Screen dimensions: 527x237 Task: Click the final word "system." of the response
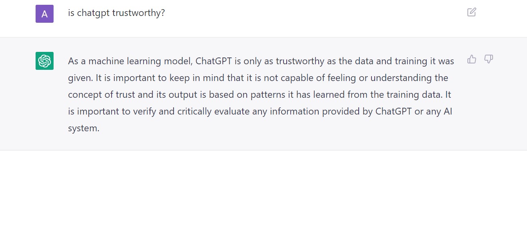[x=84, y=128]
